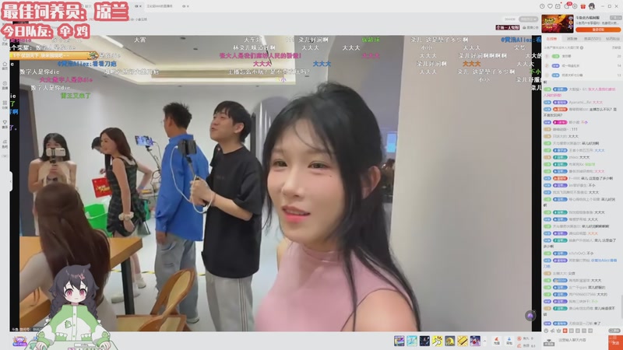Send the seventh purple character gift
Image resolution: width=623 pixels, height=350 pixels.
(x=475, y=341)
